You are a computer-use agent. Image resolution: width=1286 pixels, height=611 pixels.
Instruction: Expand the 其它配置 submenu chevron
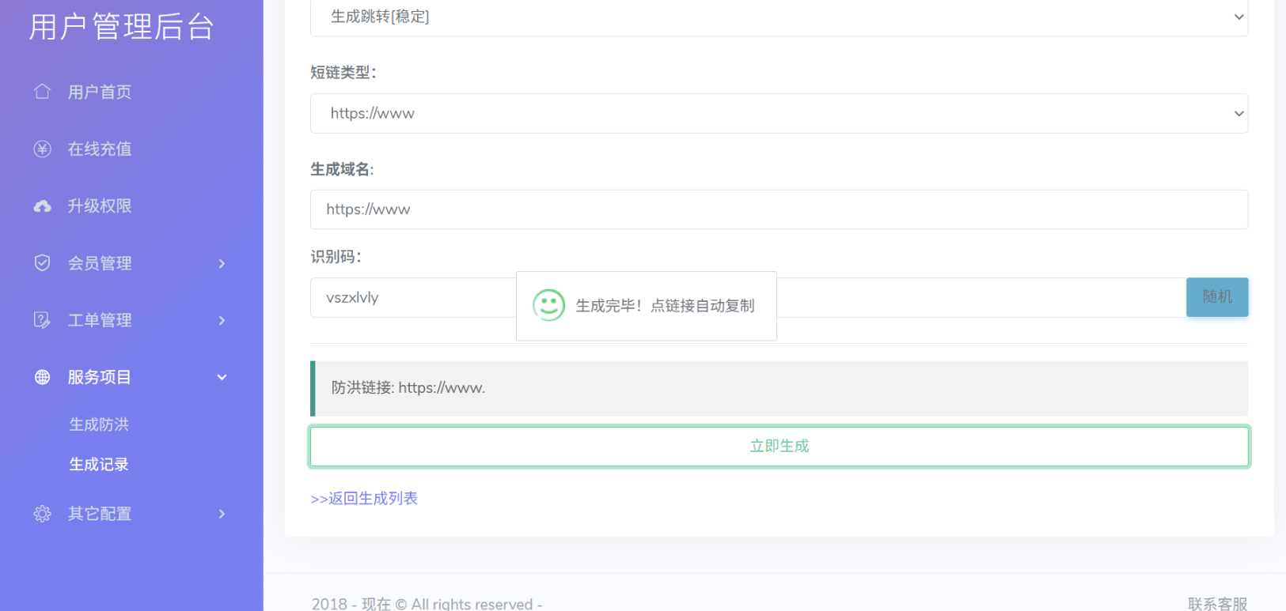tap(222, 514)
